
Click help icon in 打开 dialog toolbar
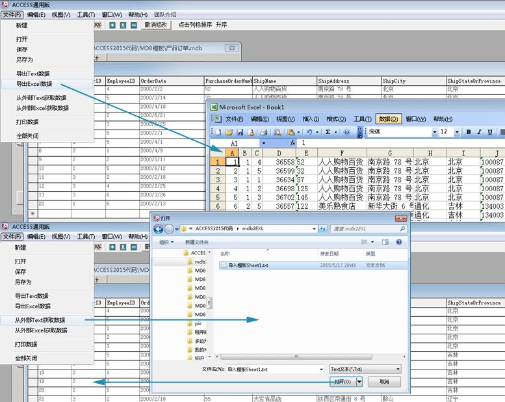pos(398,242)
